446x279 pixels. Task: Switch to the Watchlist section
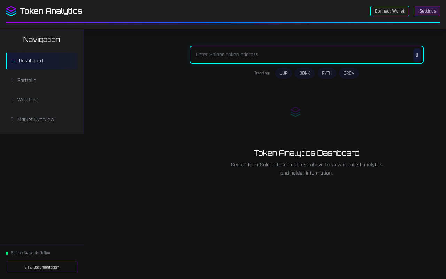[28, 100]
